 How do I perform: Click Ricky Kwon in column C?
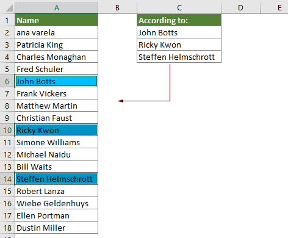179,45
